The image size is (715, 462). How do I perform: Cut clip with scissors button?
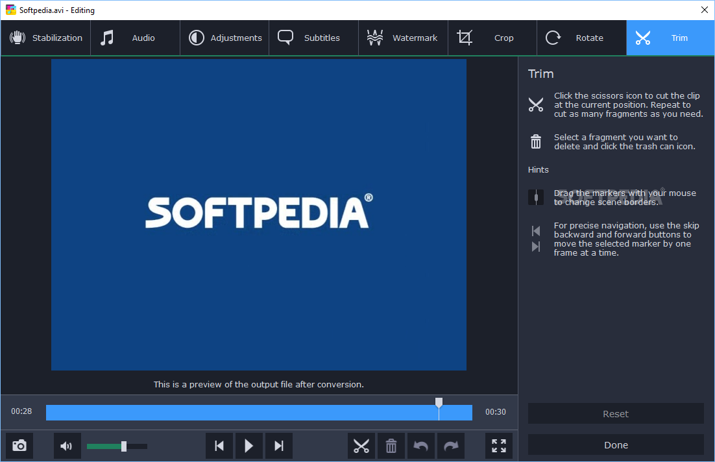361,446
